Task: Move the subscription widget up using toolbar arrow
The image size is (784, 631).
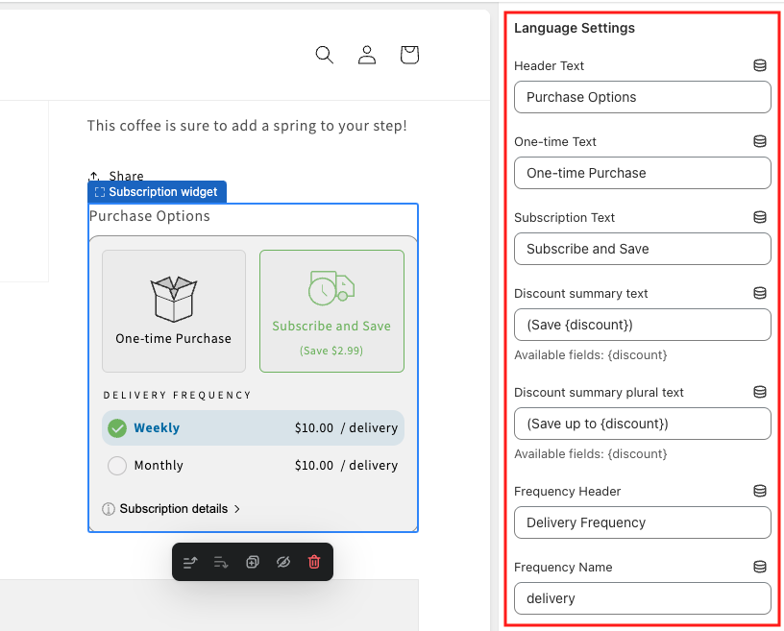Action: [x=189, y=562]
